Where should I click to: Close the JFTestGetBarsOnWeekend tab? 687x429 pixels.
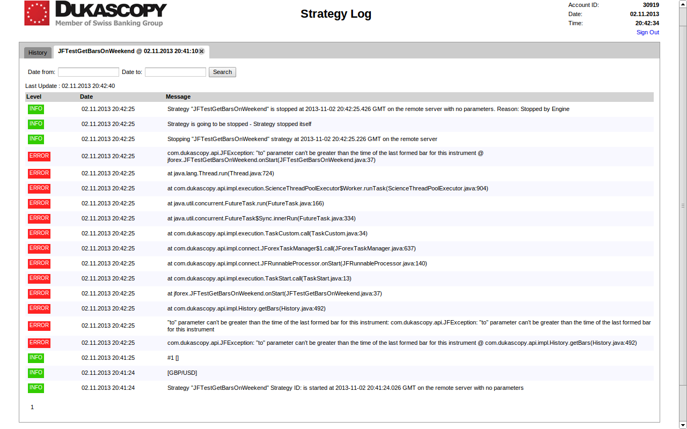tap(201, 51)
